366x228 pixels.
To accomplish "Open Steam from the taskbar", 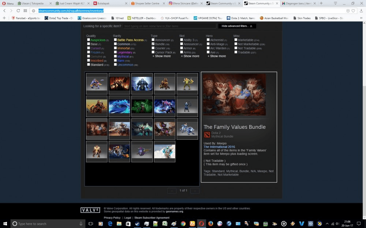I will click(137, 224).
